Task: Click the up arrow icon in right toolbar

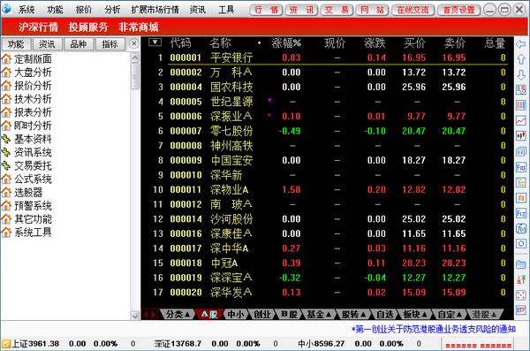Action: pos(521,59)
